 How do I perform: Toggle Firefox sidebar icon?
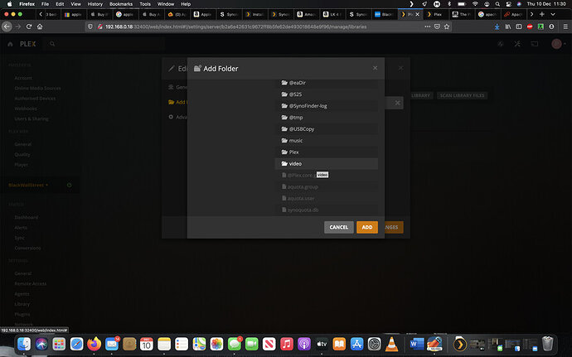pyautogui.click(x=519, y=27)
